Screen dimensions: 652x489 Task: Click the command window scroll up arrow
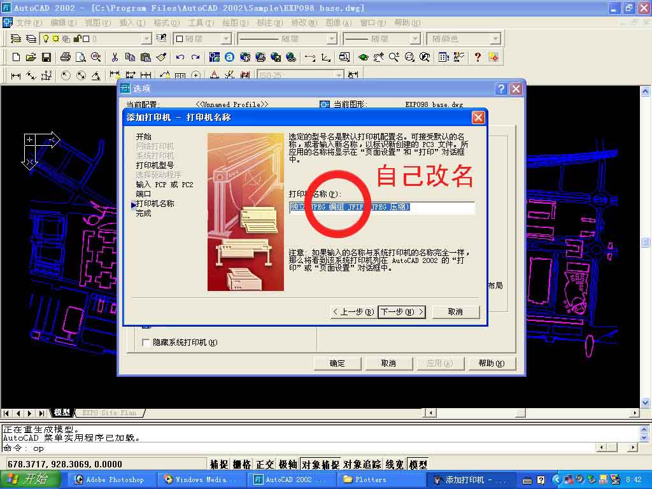[x=644, y=430]
